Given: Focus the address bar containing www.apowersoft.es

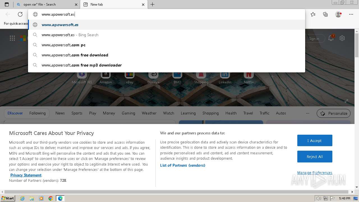Looking at the screenshot, I should pyautogui.click(x=166, y=14).
